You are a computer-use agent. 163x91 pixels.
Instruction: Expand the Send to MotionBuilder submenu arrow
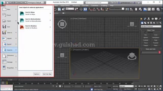coord(50,20)
